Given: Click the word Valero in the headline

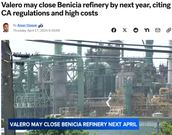Looking at the screenshot, I should (x=12, y=5).
